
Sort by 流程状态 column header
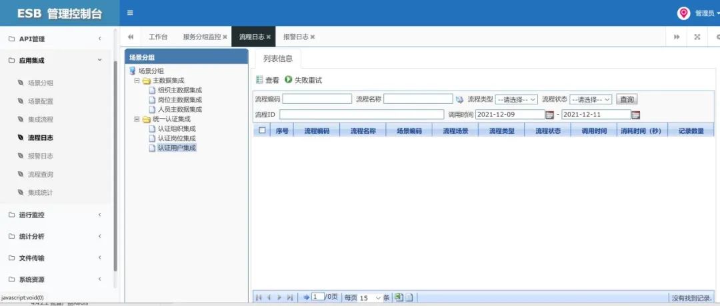click(548, 131)
